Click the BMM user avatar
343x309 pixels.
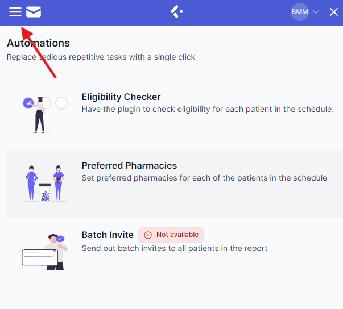tap(300, 12)
